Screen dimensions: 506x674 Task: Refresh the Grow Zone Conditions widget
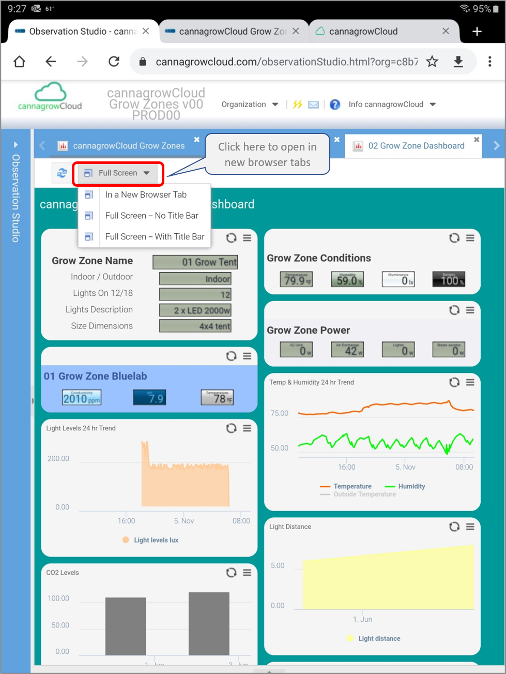pyautogui.click(x=454, y=238)
